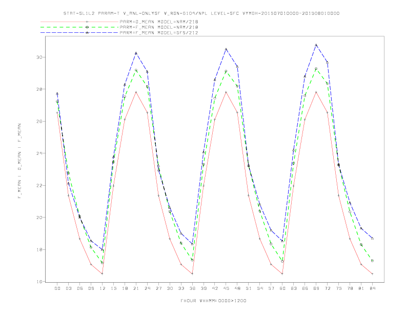This screenshot has height=314, width=406.
Task: Click x-axis forecast hour label 48
Action: 237,288
